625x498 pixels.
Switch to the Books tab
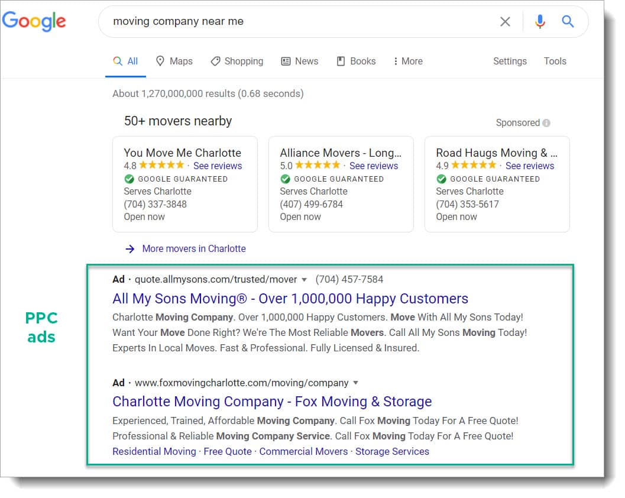[357, 62]
